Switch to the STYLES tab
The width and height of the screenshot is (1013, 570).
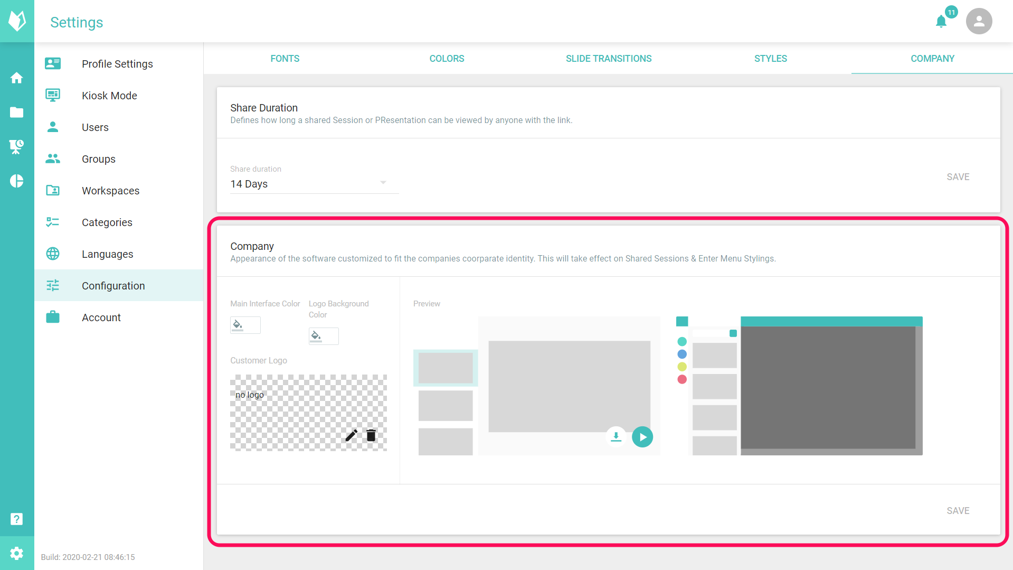coord(771,59)
